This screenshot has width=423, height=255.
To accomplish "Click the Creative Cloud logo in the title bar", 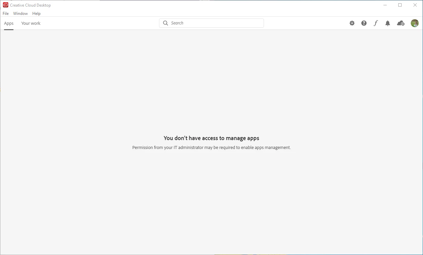I will pyautogui.click(x=6, y=5).
